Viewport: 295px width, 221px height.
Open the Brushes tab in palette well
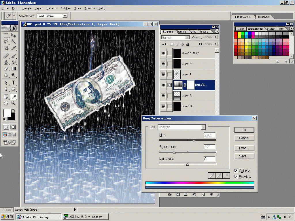click(263, 17)
